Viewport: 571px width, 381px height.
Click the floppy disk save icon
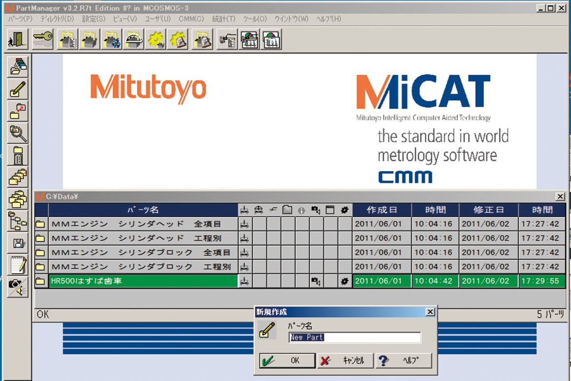[18, 243]
